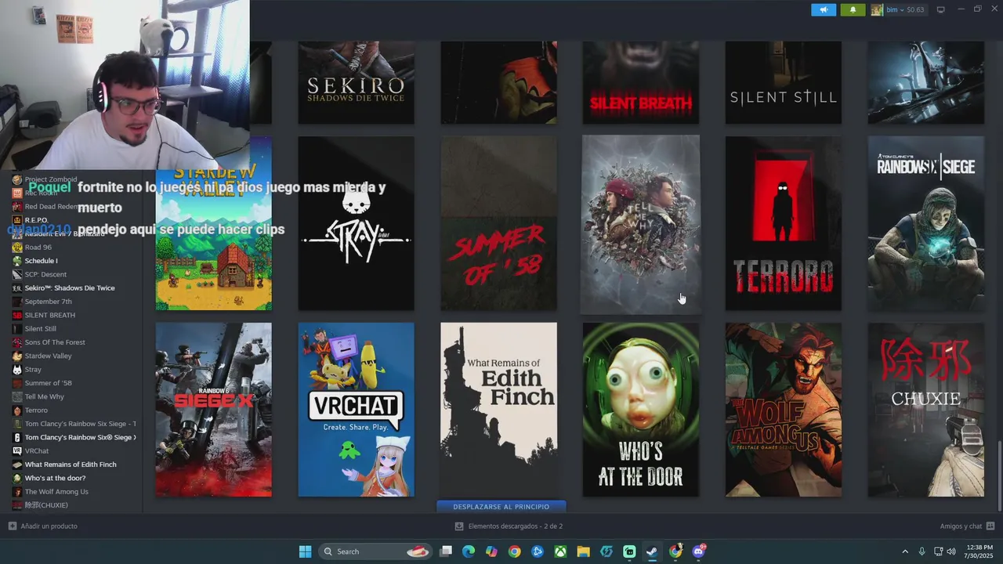Screen dimensions: 1003x564
Task: Select the VRChat game cover
Action: click(357, 410)
